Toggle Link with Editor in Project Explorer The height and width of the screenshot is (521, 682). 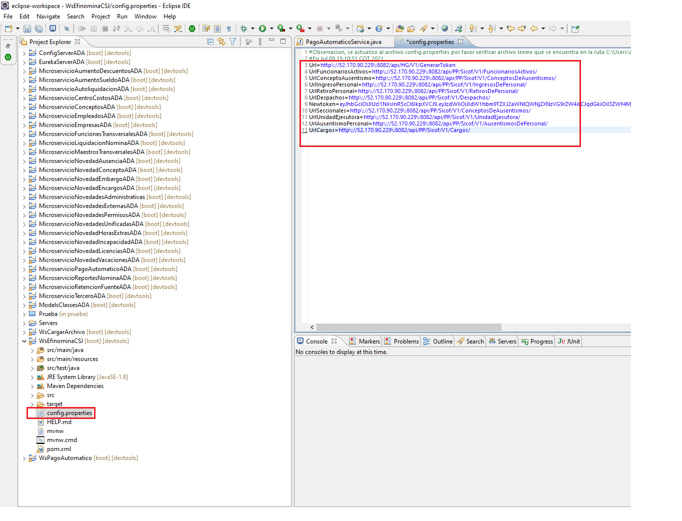[x=221, y=42]
